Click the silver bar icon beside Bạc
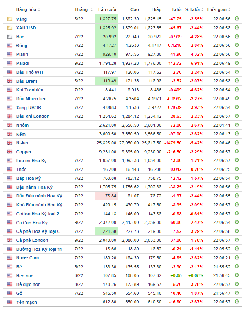This screenshot has width=245, height=310. tap(9, 37)
